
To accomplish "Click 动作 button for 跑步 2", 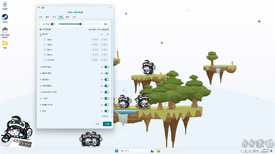I will (104, 55).
